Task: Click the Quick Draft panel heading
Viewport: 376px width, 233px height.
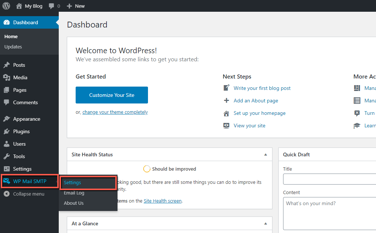Action: [x=296, y=154]
